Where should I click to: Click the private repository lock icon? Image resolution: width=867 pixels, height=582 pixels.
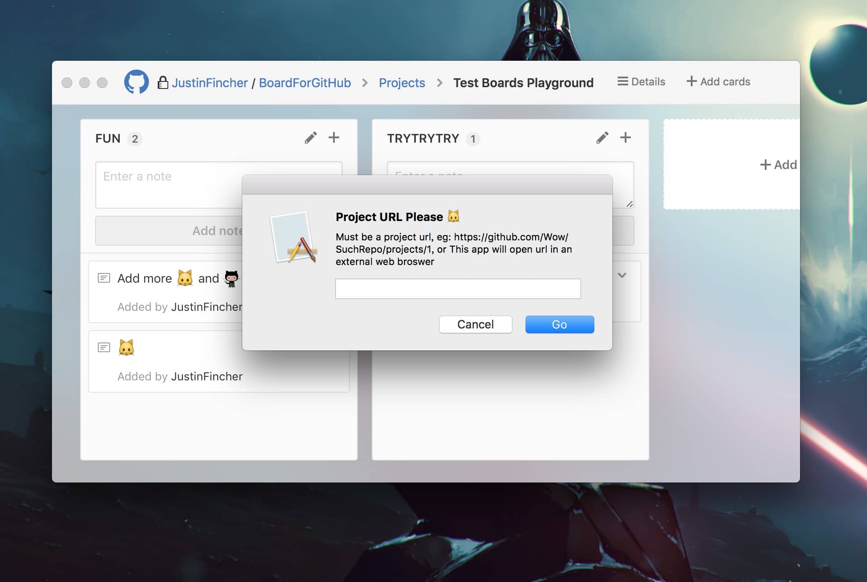click(x=163, y=82)
